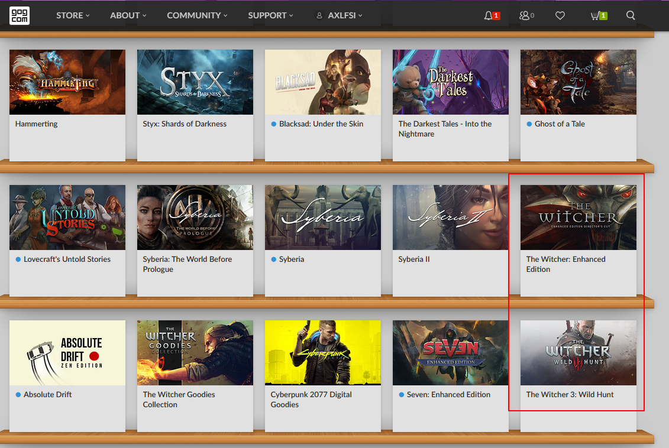Image resolution: width=669 pixels, height=448 pixels.
Task: Click blue dot next to Syberia title
Action: (x=274, y=259)
